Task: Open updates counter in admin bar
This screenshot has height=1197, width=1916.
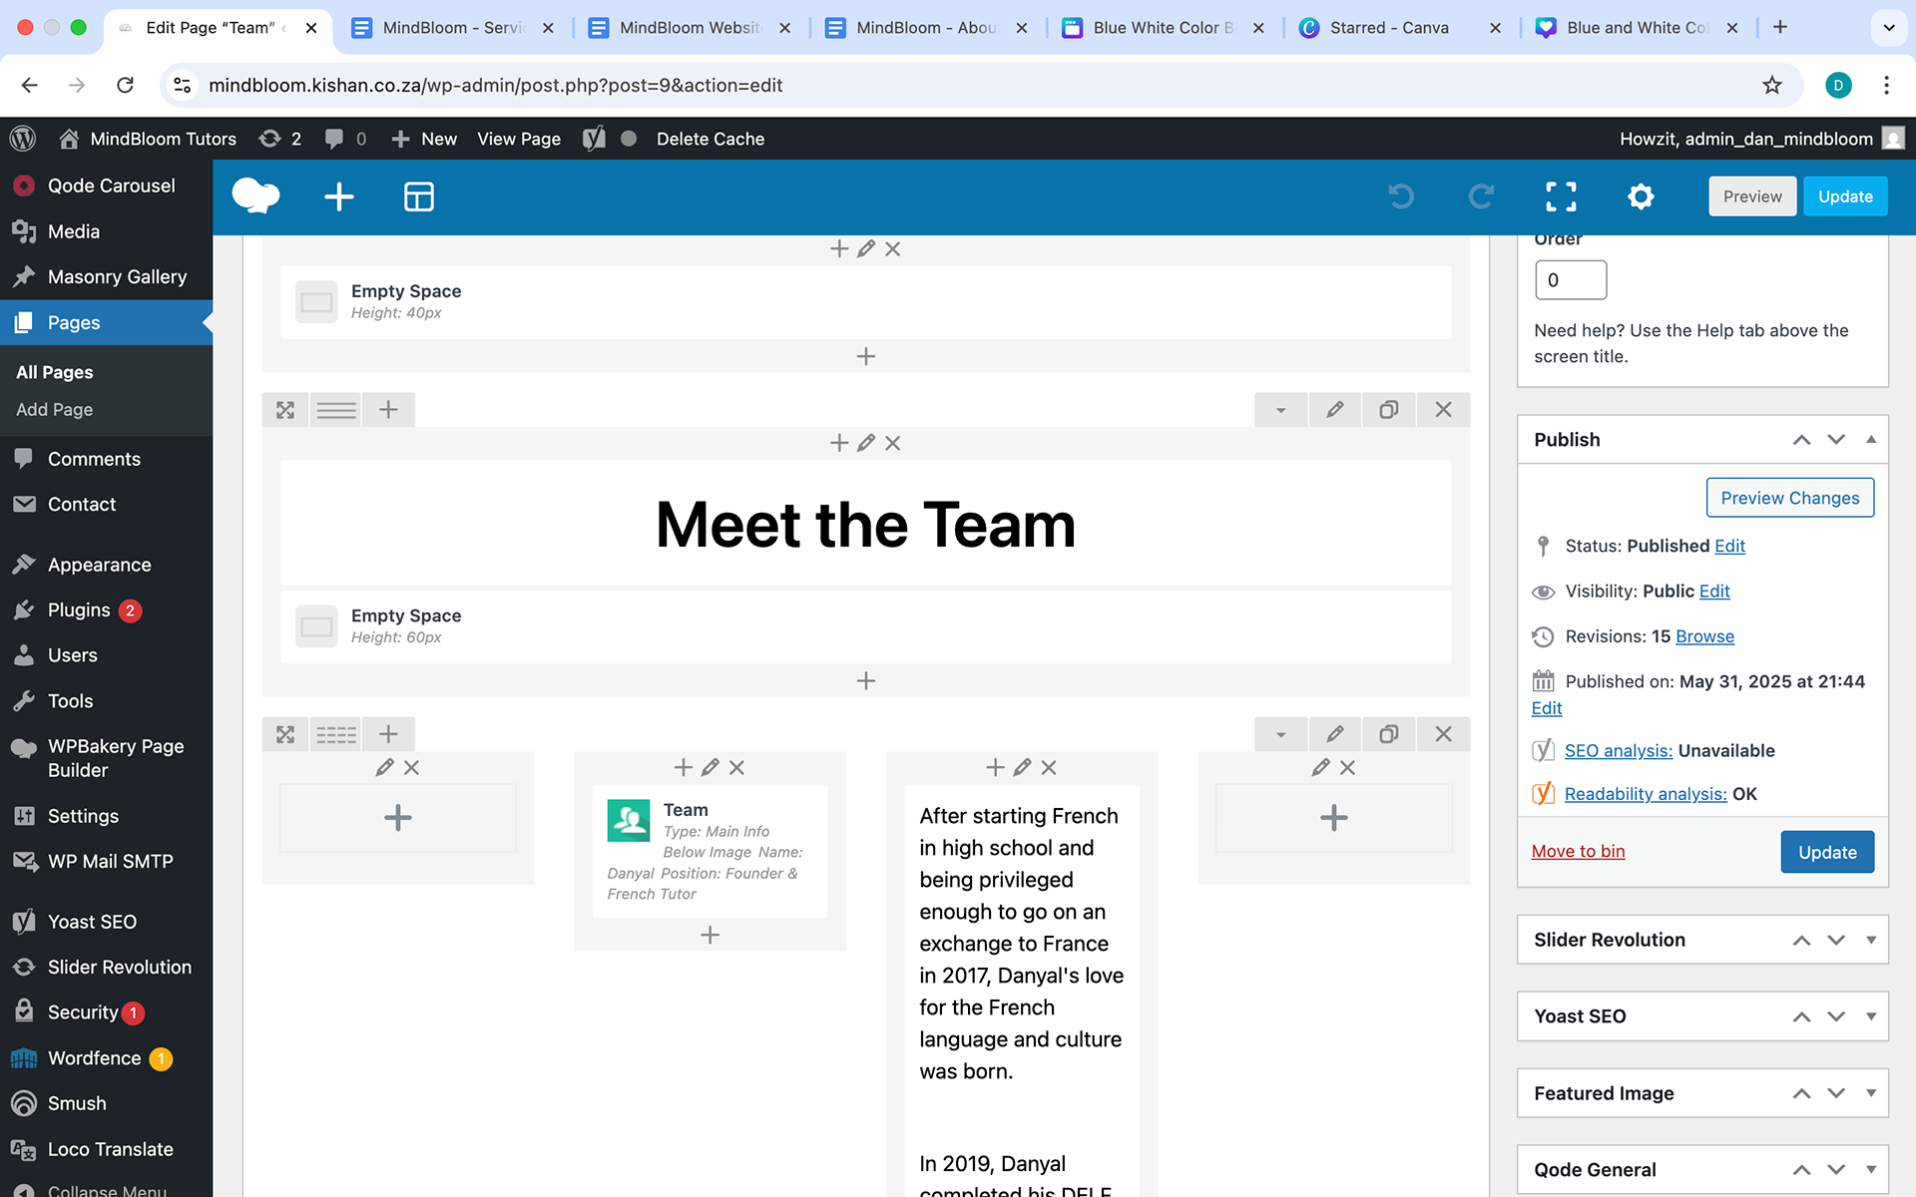Action: 280,139
